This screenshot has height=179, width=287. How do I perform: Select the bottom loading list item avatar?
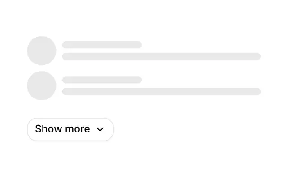[x=42, y=85]
